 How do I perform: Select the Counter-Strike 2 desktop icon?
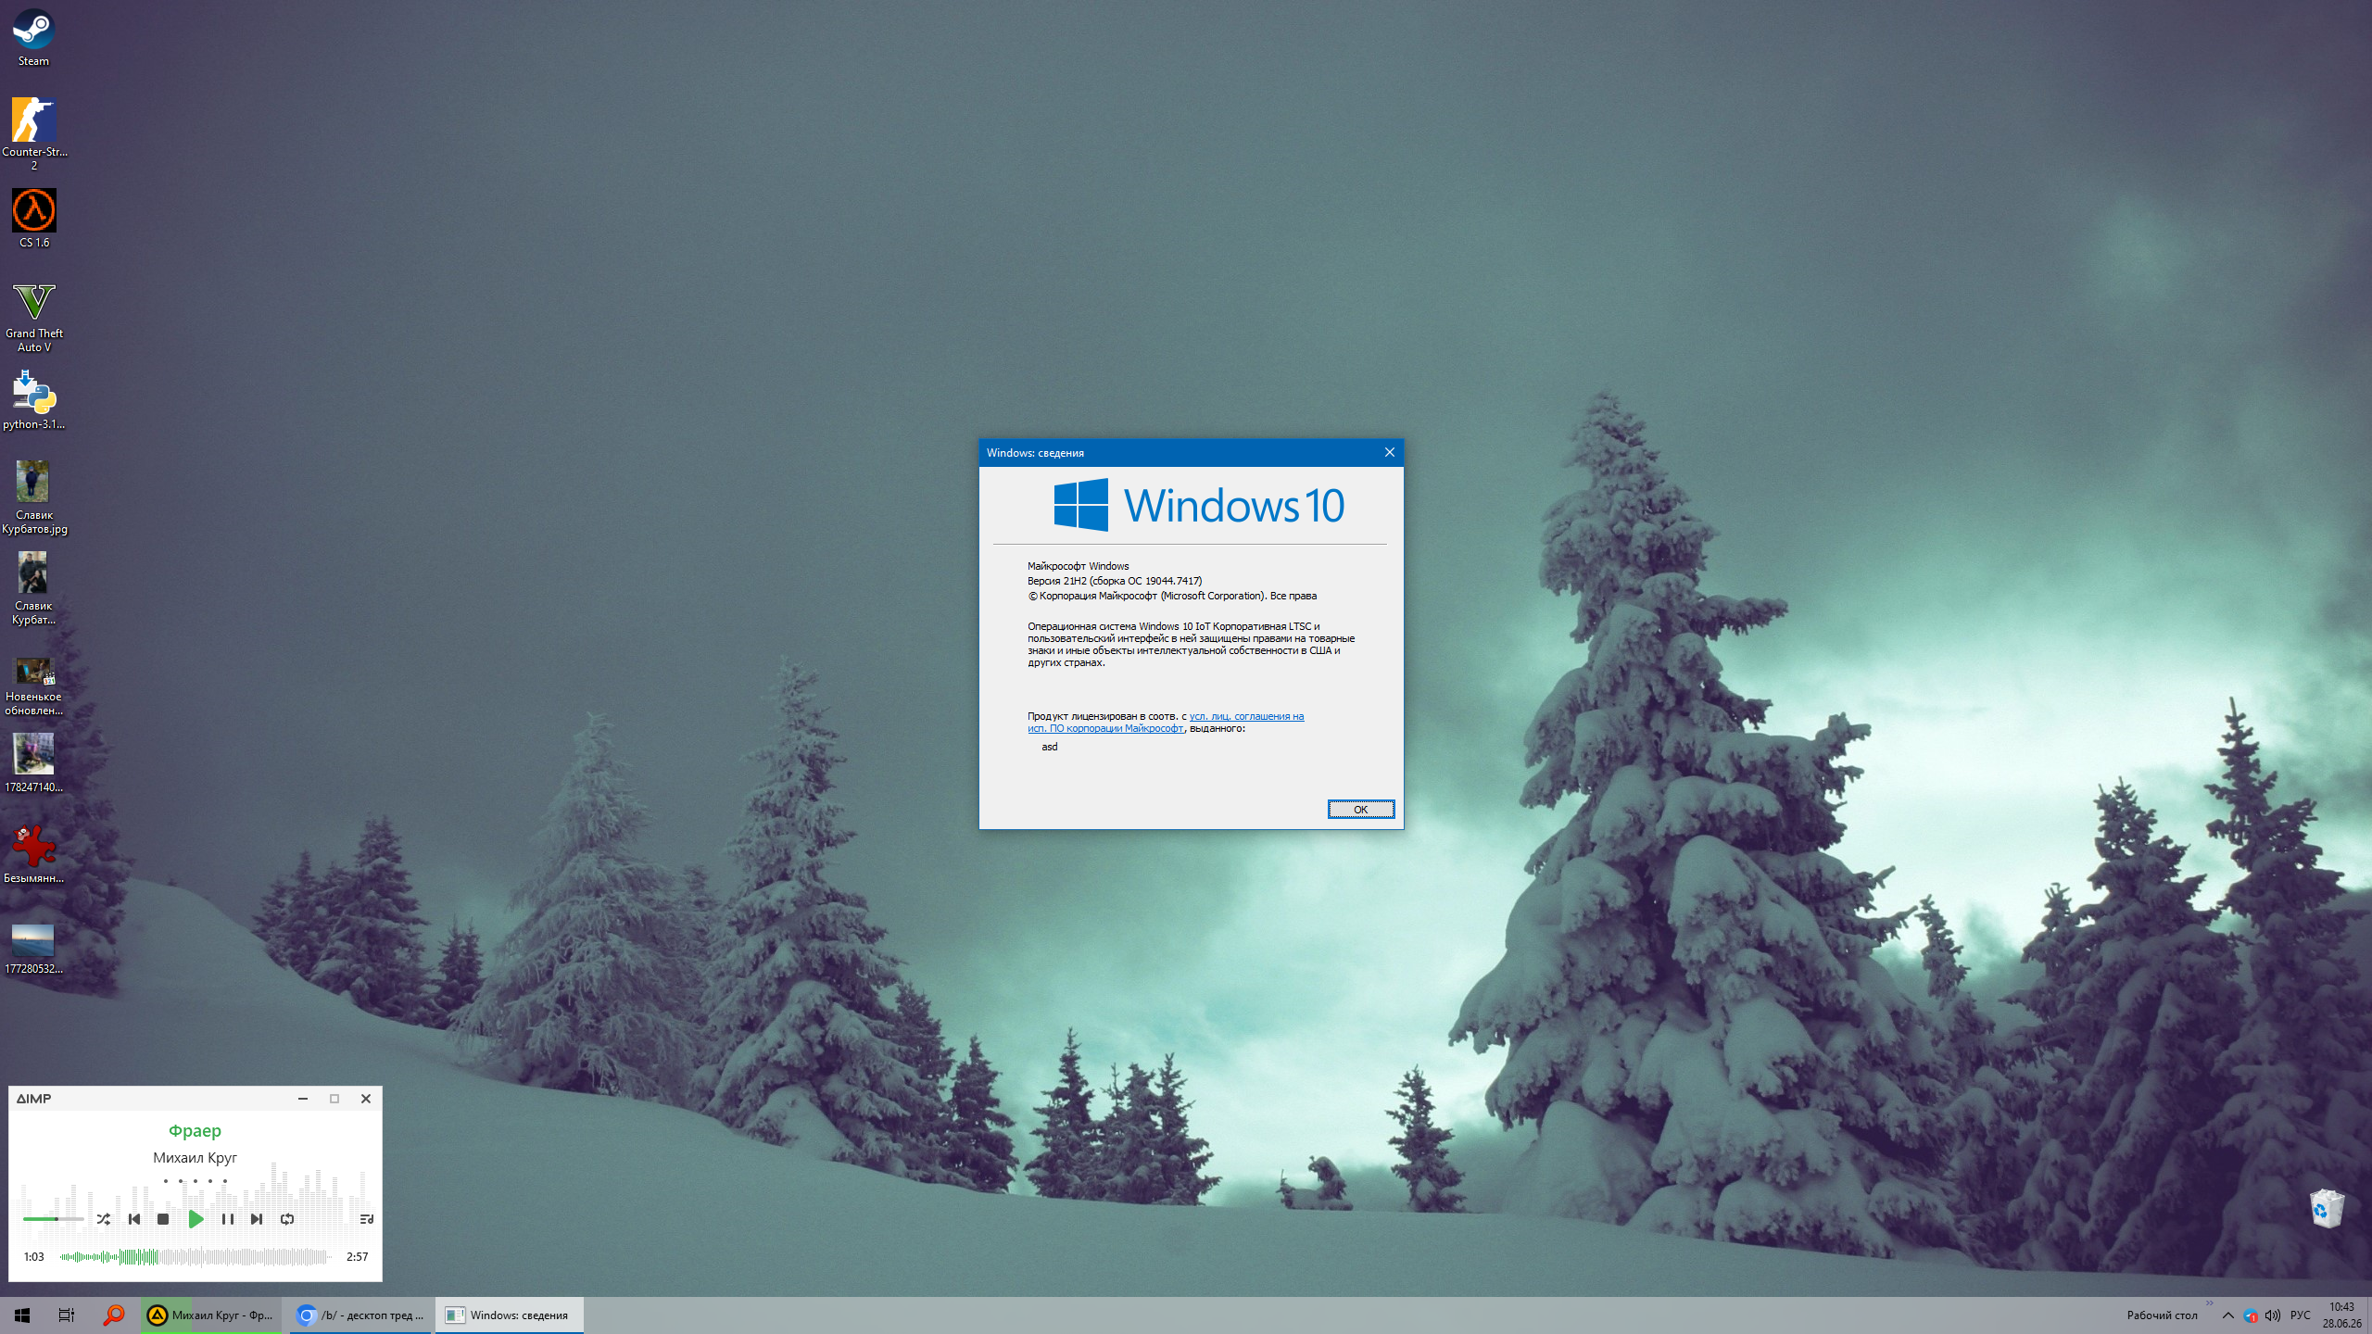(34, 132)
